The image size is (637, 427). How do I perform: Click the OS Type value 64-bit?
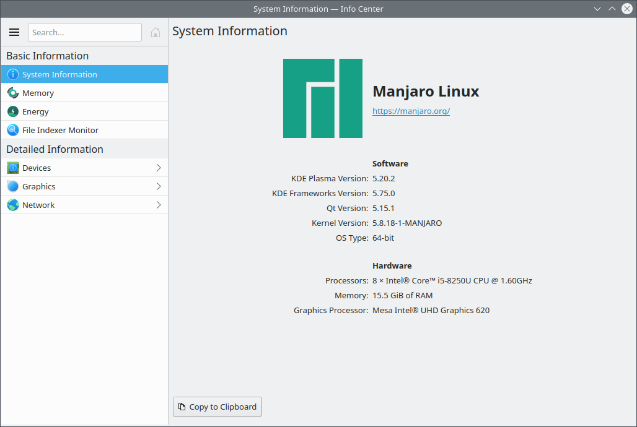[383, 238]
